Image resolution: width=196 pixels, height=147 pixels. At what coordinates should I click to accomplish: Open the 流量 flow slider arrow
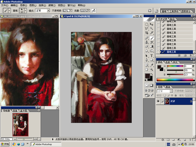tap(88, 11)
